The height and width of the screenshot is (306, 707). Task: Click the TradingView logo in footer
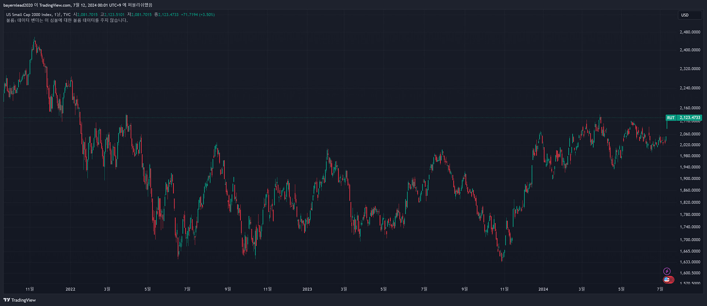point(20,300)
